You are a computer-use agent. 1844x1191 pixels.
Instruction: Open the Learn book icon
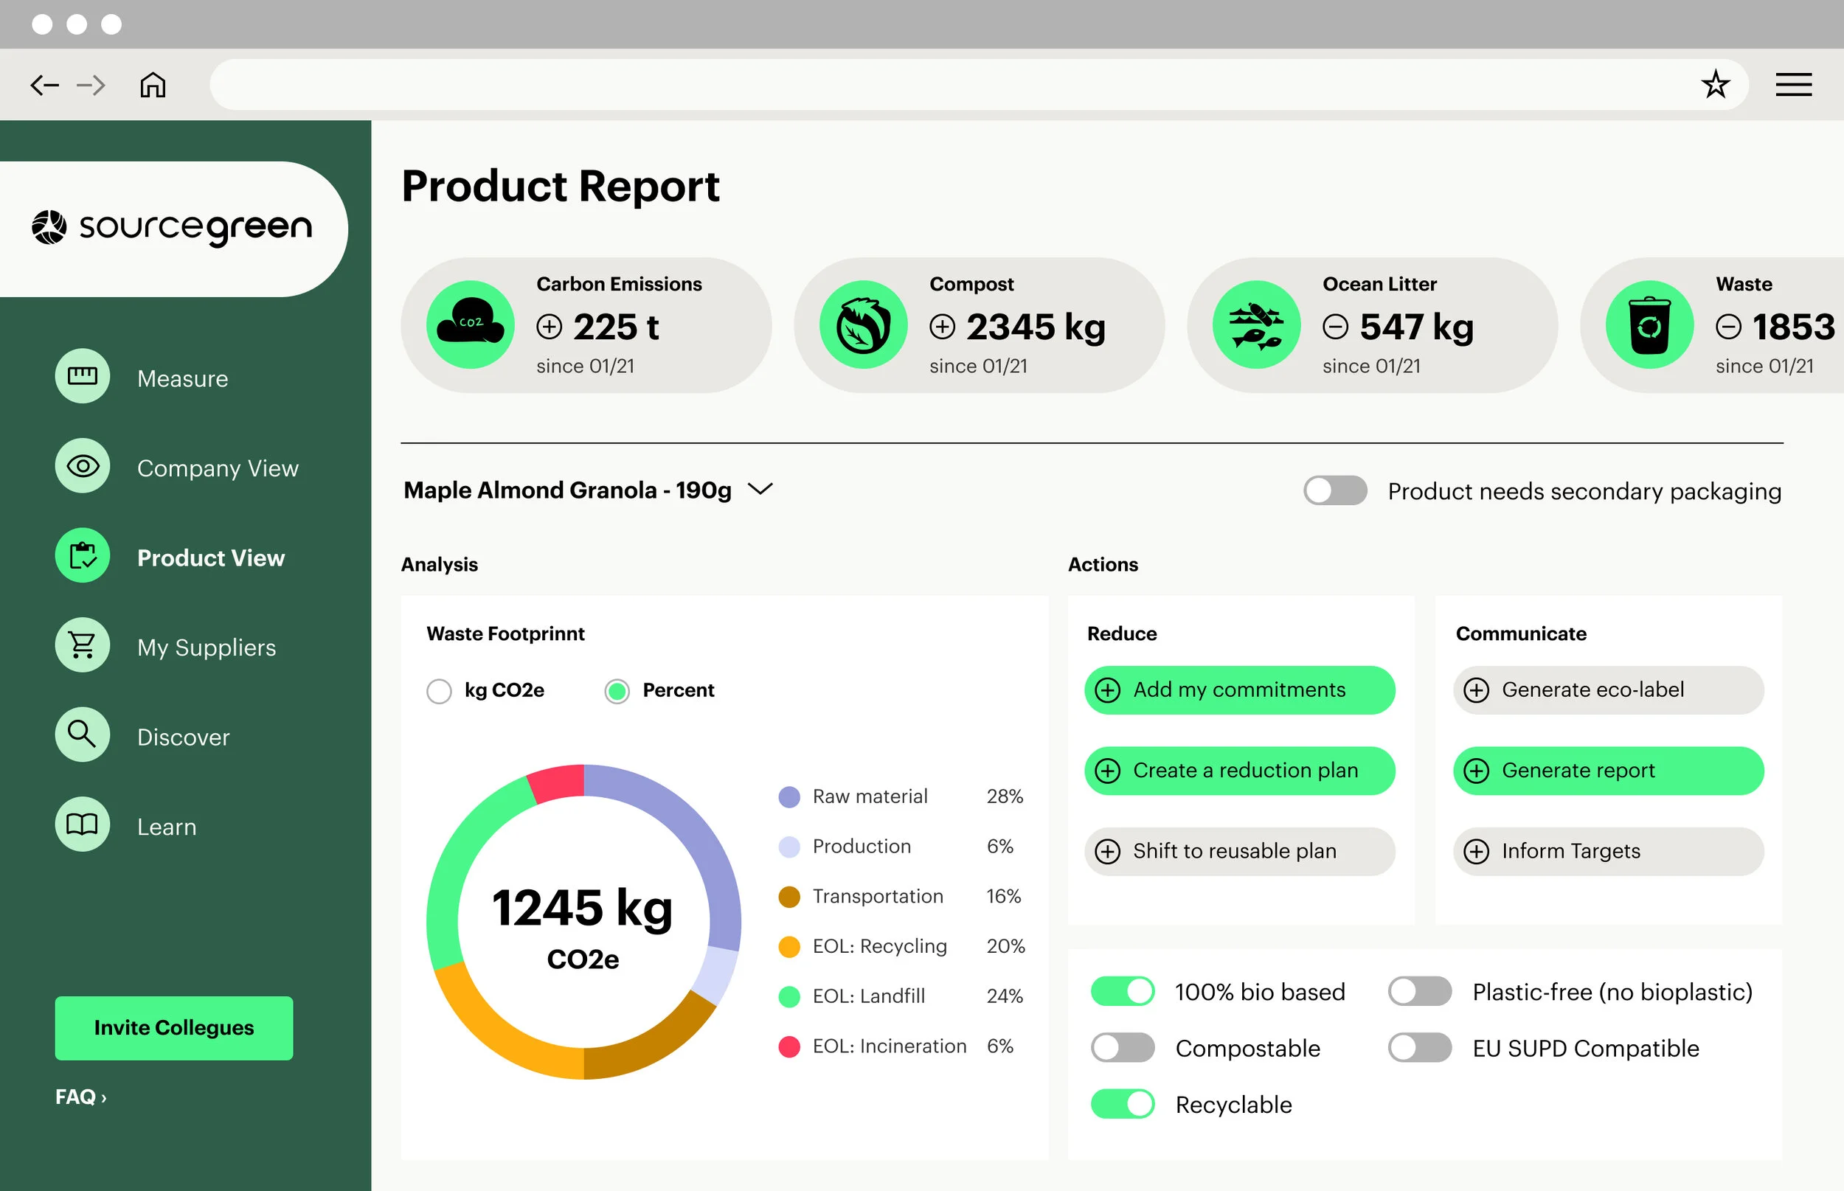point(82,824)
